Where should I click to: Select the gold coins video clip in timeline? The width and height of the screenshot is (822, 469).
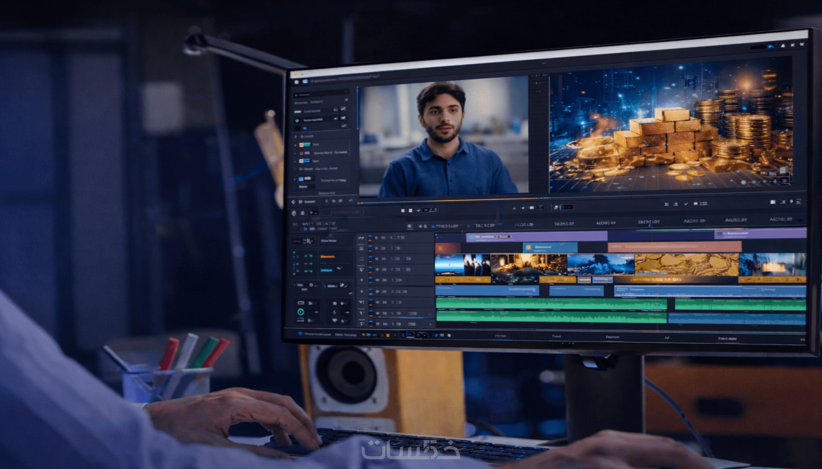click(687, 265)
